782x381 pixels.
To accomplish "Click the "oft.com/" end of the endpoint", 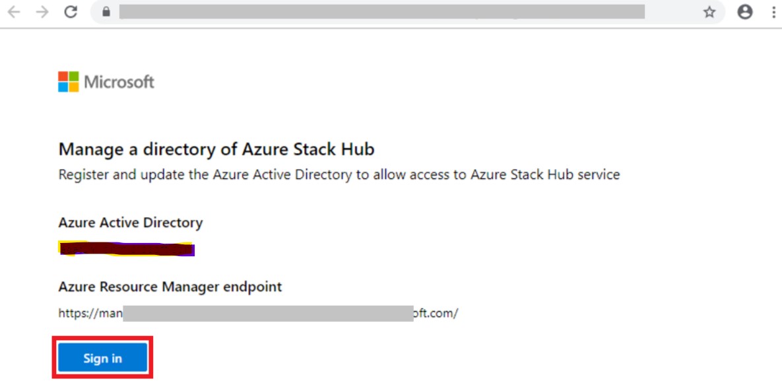I will tap(436, 313).
